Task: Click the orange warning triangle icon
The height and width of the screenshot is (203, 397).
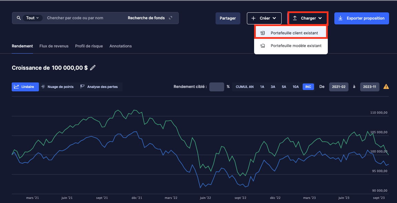Action: tap(386, 87)
